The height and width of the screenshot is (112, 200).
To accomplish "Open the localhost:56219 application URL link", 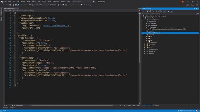I will (x=56, y=26).
